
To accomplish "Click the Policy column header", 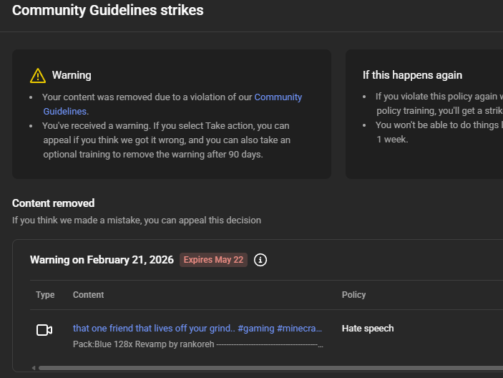I will click(x=353, y=295).
